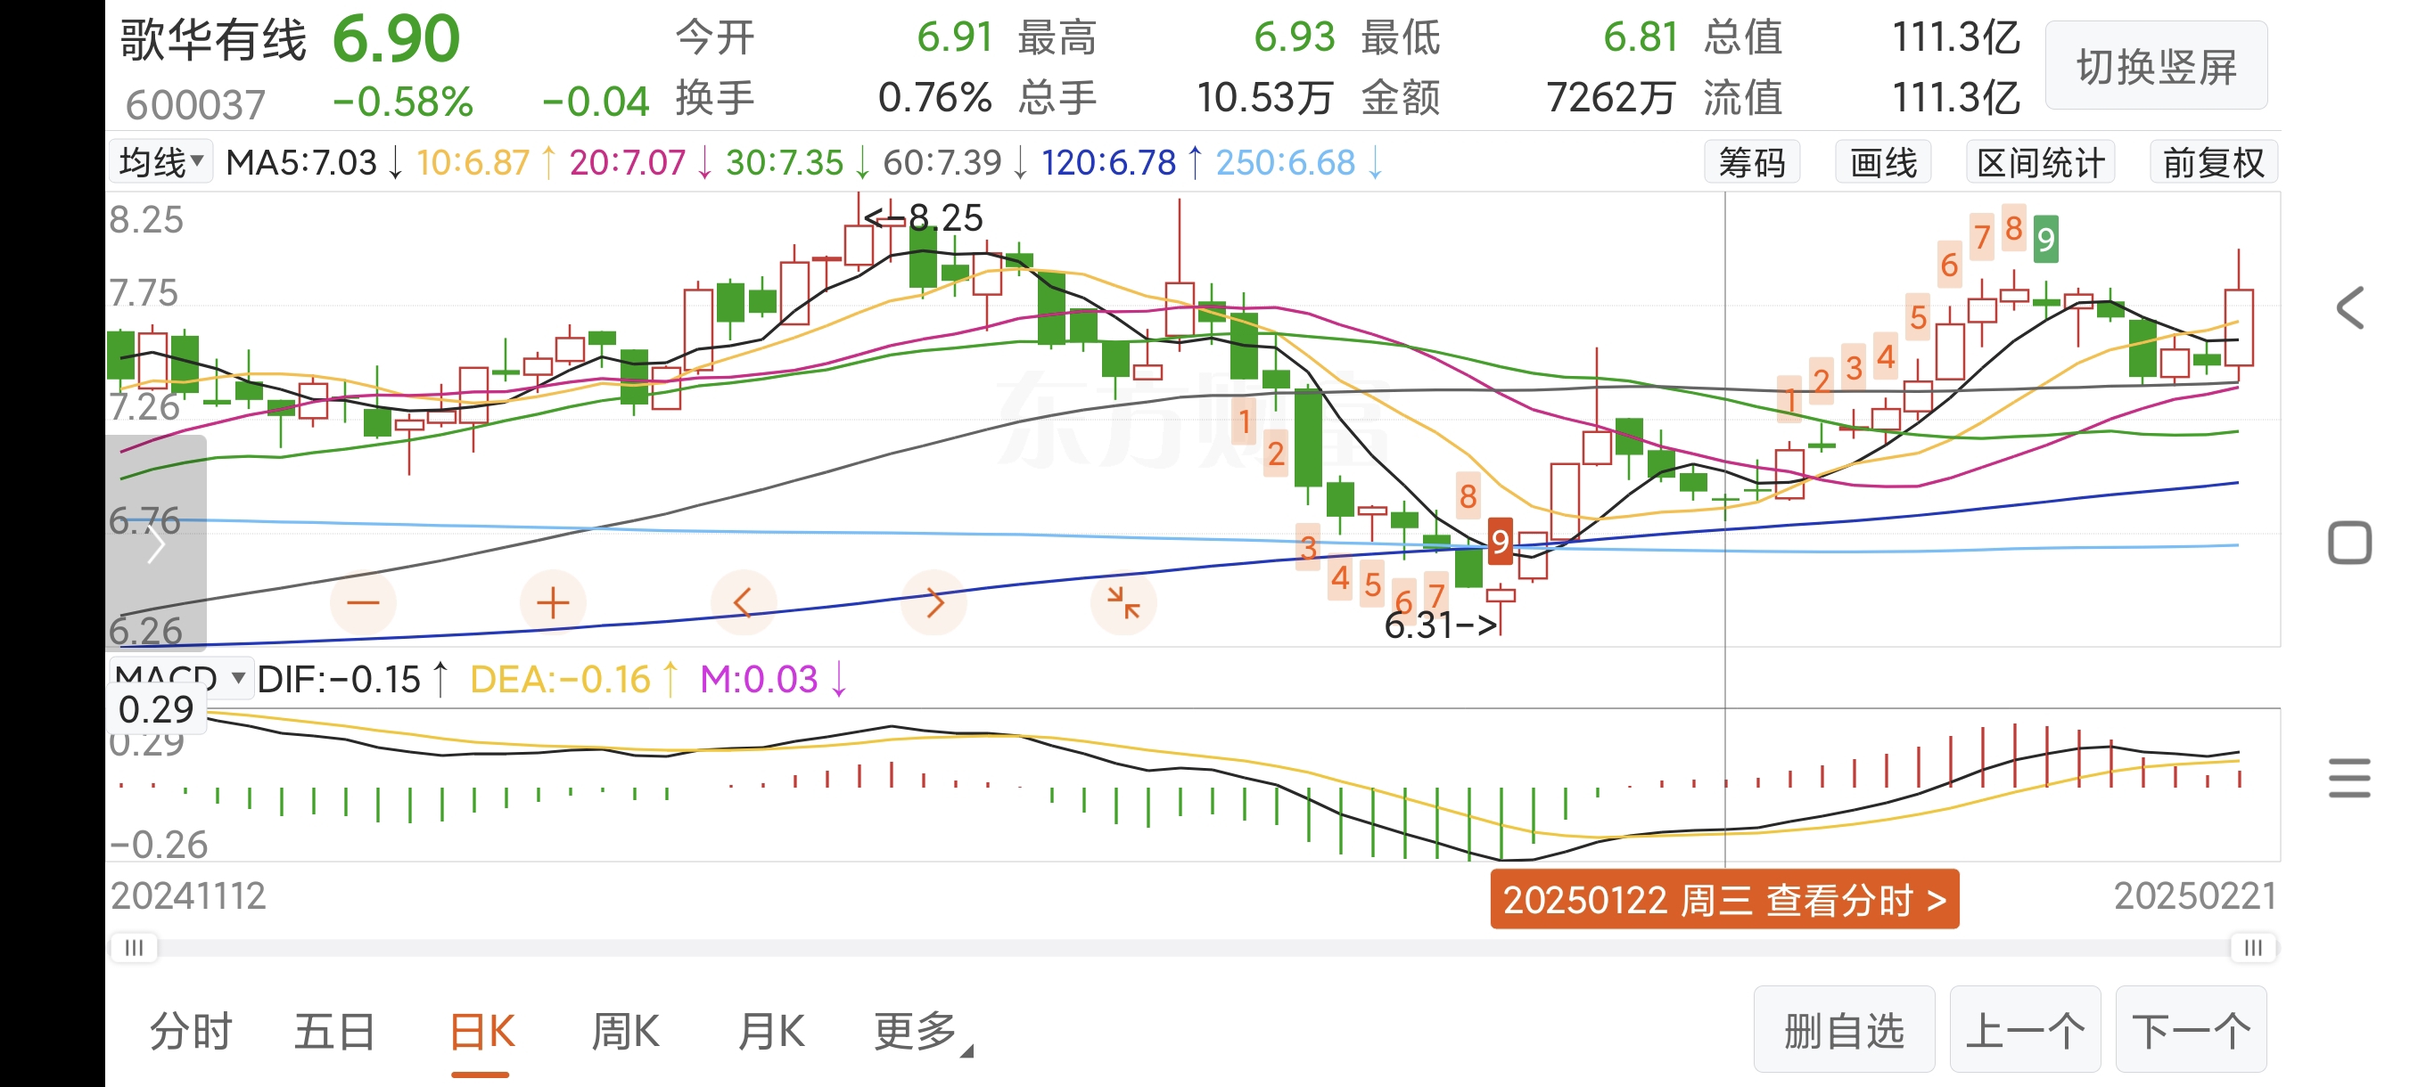This screenshot has width=2418, height=1087.
Task: Click right handle of date range slider
Action: (2252, 947)
